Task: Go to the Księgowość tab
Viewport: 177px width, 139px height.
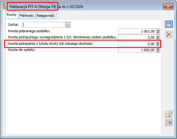Action: click(x=46, y=15)
